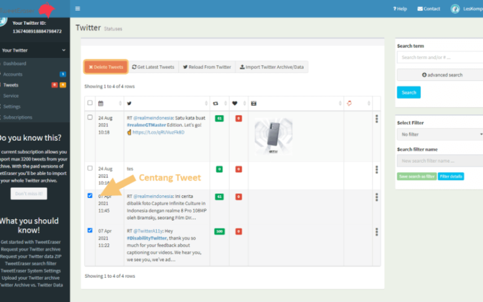Viewport: 483px width, 302px height.
Task: Click the blue Accounts count badge
Action: click(63, 74)
